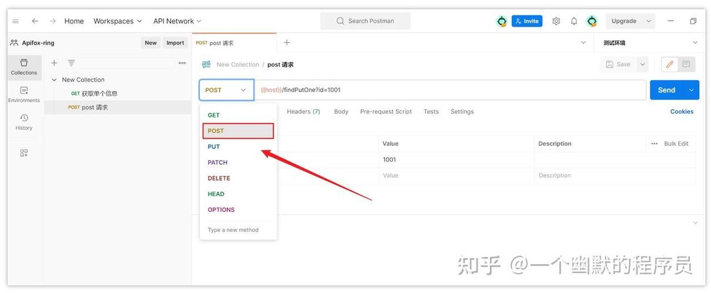711x293 pixels.
Task: Switch to the Settings tab
Action: [462, 111]
